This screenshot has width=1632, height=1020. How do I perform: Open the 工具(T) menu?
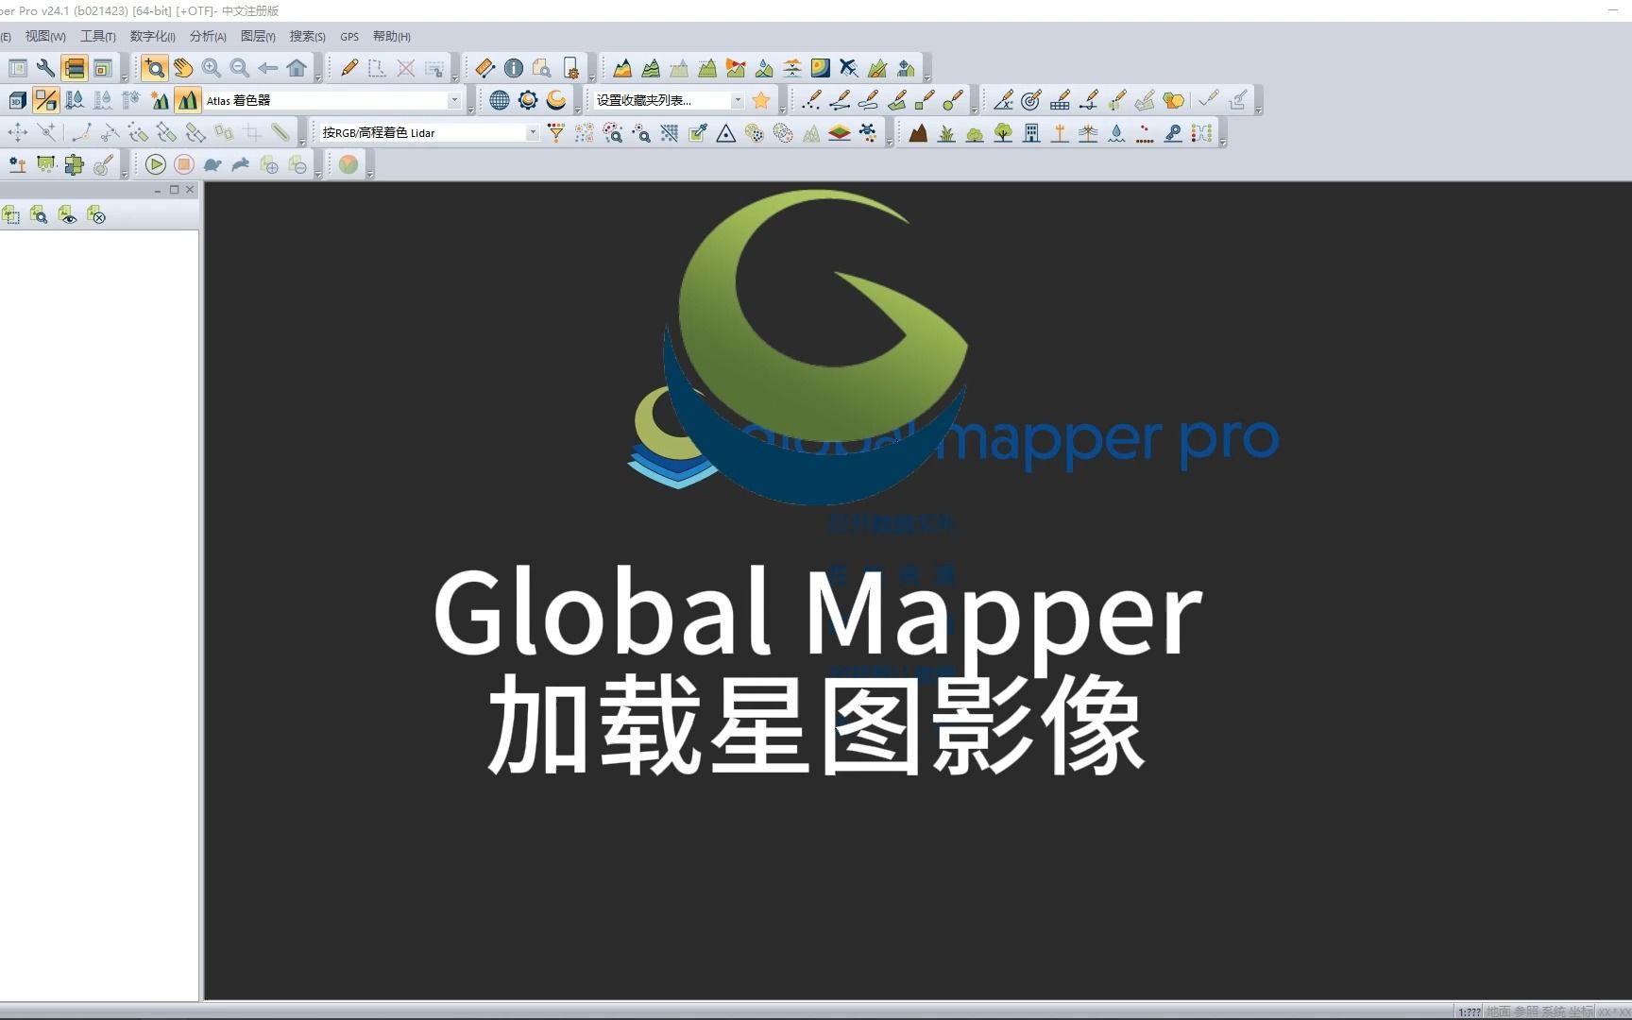[x=97, y=36]
